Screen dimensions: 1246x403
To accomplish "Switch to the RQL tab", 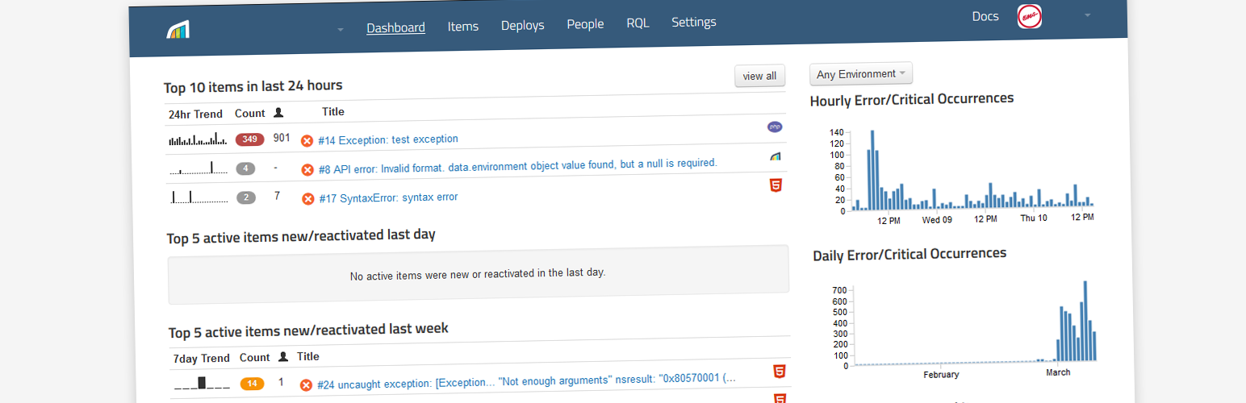I will [638, 23].
